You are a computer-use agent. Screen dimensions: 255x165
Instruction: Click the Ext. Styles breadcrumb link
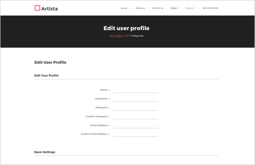tap(116, 36)
